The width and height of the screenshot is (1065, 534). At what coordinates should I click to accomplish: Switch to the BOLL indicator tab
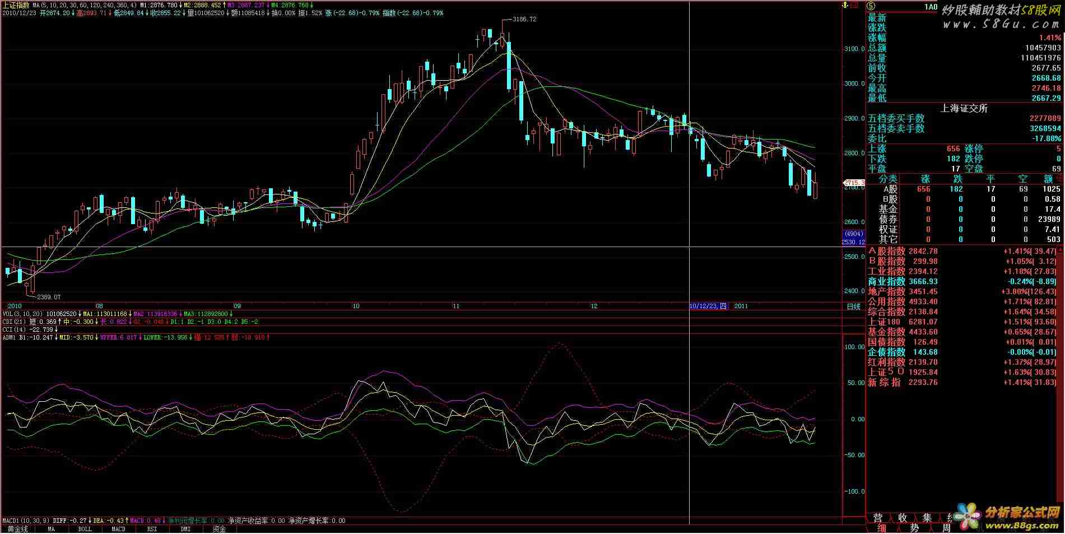click(85, 529)
